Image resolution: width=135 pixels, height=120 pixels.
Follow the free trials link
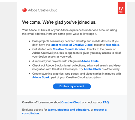tap(113, 45)
